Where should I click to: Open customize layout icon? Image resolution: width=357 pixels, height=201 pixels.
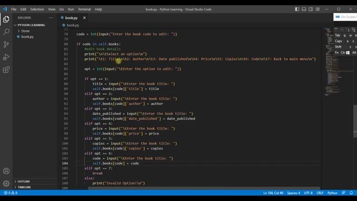317,9
